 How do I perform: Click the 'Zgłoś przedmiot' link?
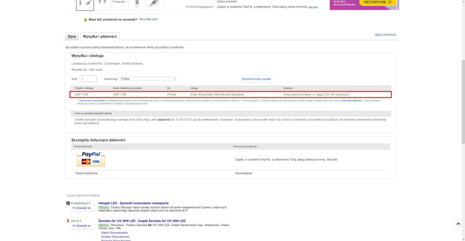click(x=384, y=34)
